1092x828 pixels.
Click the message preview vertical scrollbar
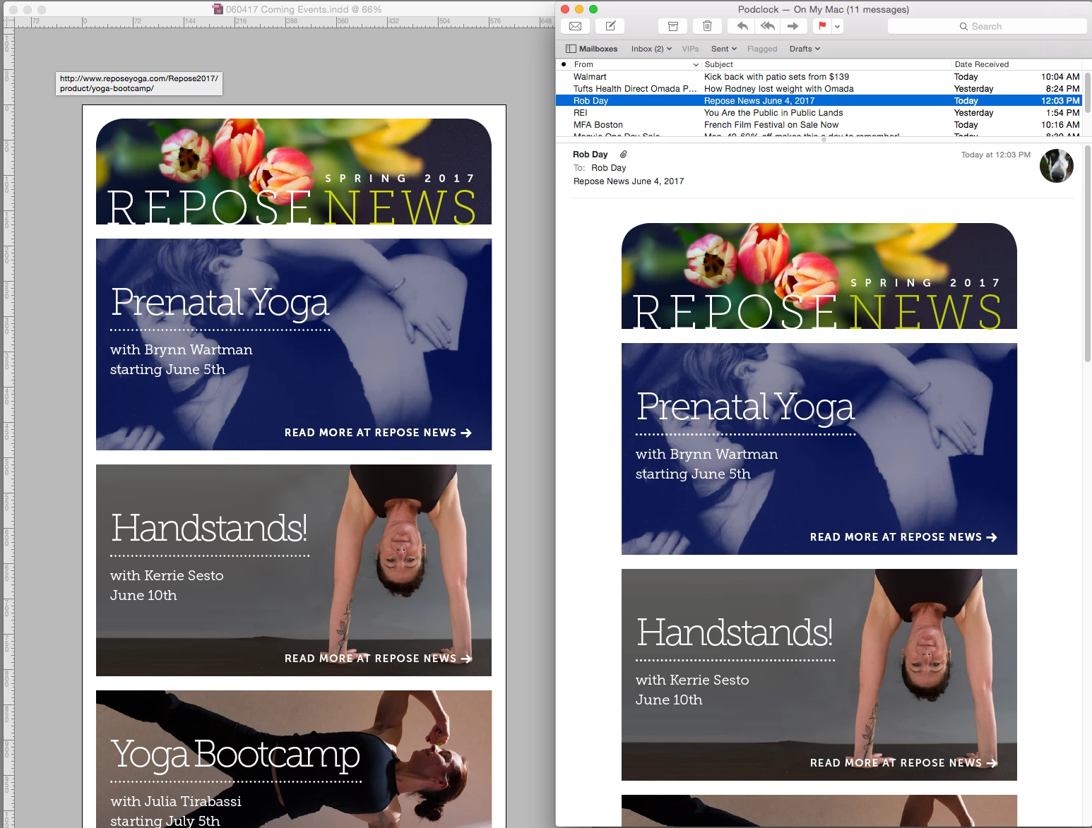(1088, 254)
